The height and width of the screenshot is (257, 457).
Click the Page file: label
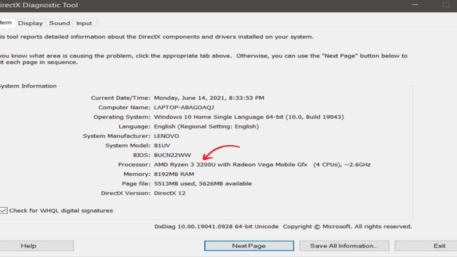(136, 184)
